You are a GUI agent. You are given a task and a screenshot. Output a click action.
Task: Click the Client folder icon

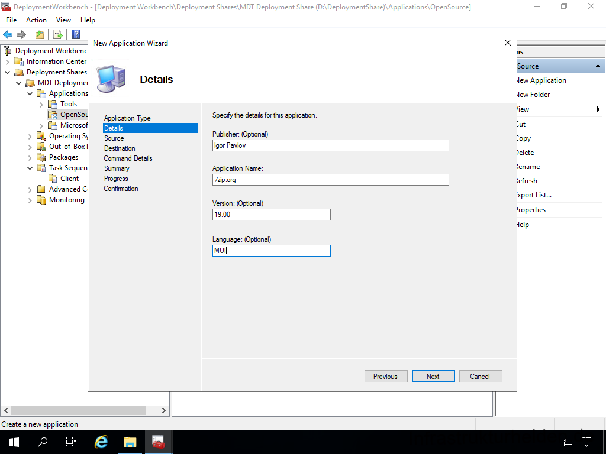(x=53, y=179)
